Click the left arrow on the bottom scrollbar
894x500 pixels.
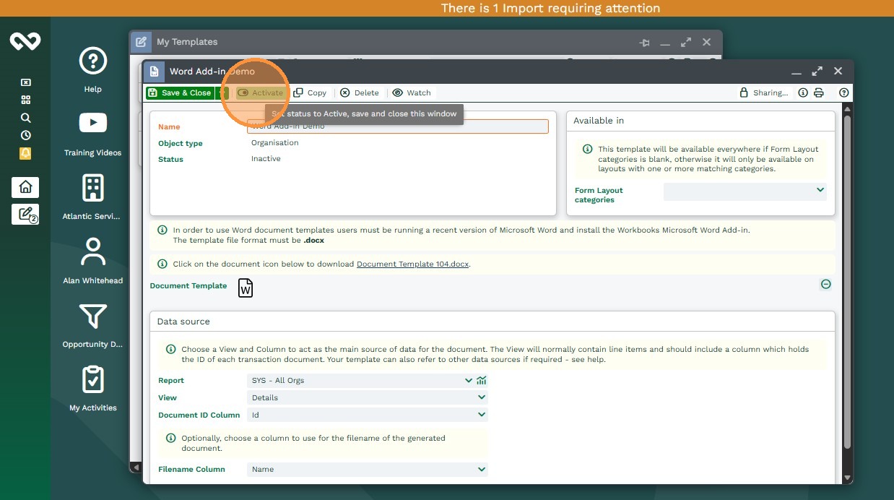(134, 467)
